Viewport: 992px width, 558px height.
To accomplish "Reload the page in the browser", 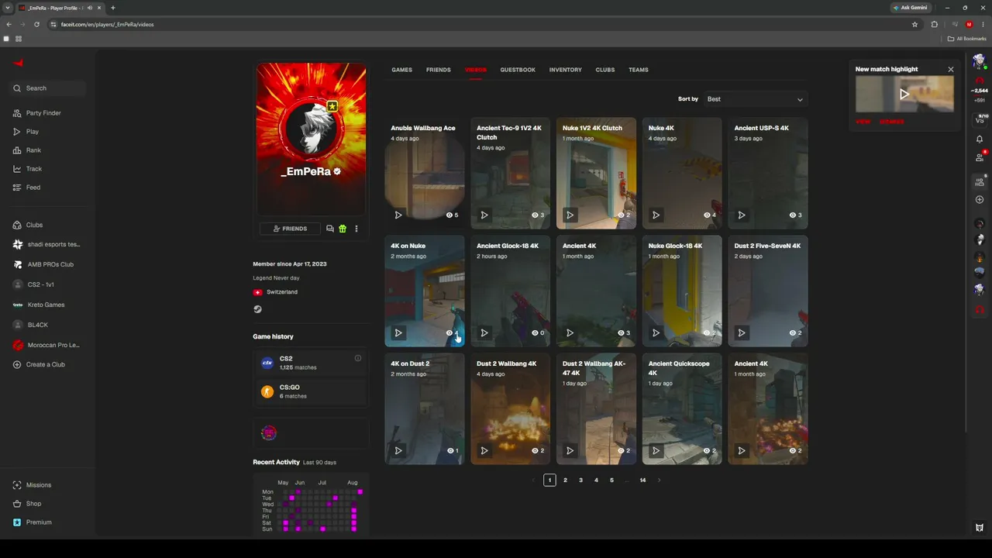I will click(36, 24).
